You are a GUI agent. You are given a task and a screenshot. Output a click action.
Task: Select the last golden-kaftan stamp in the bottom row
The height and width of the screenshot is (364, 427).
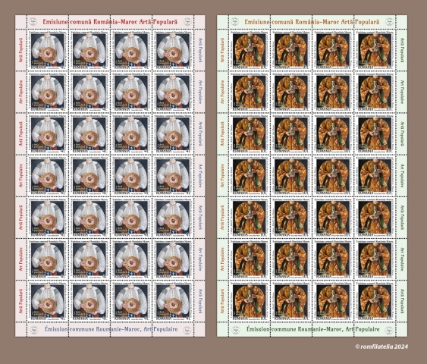(x=375, y=301)
